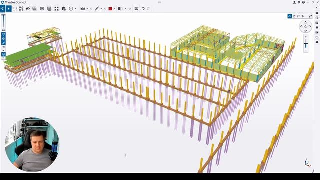The image size is (320, 180).
Task: Click the second right sidebar tab icon
Action: pyautogui.click(x=317, y=18)
